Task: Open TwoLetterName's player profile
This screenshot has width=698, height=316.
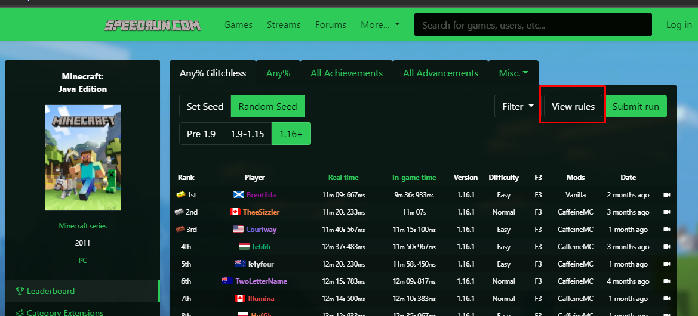Action: [x=262, y=281]
